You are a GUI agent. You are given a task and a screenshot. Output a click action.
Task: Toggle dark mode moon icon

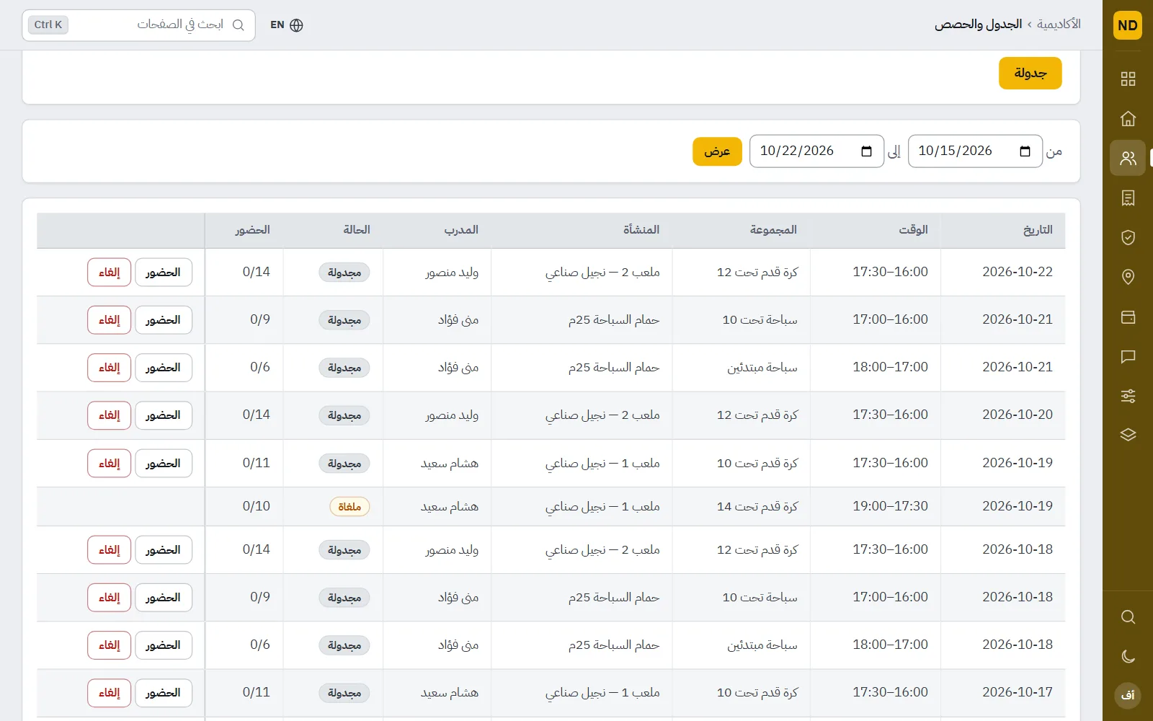[1128, 656]
